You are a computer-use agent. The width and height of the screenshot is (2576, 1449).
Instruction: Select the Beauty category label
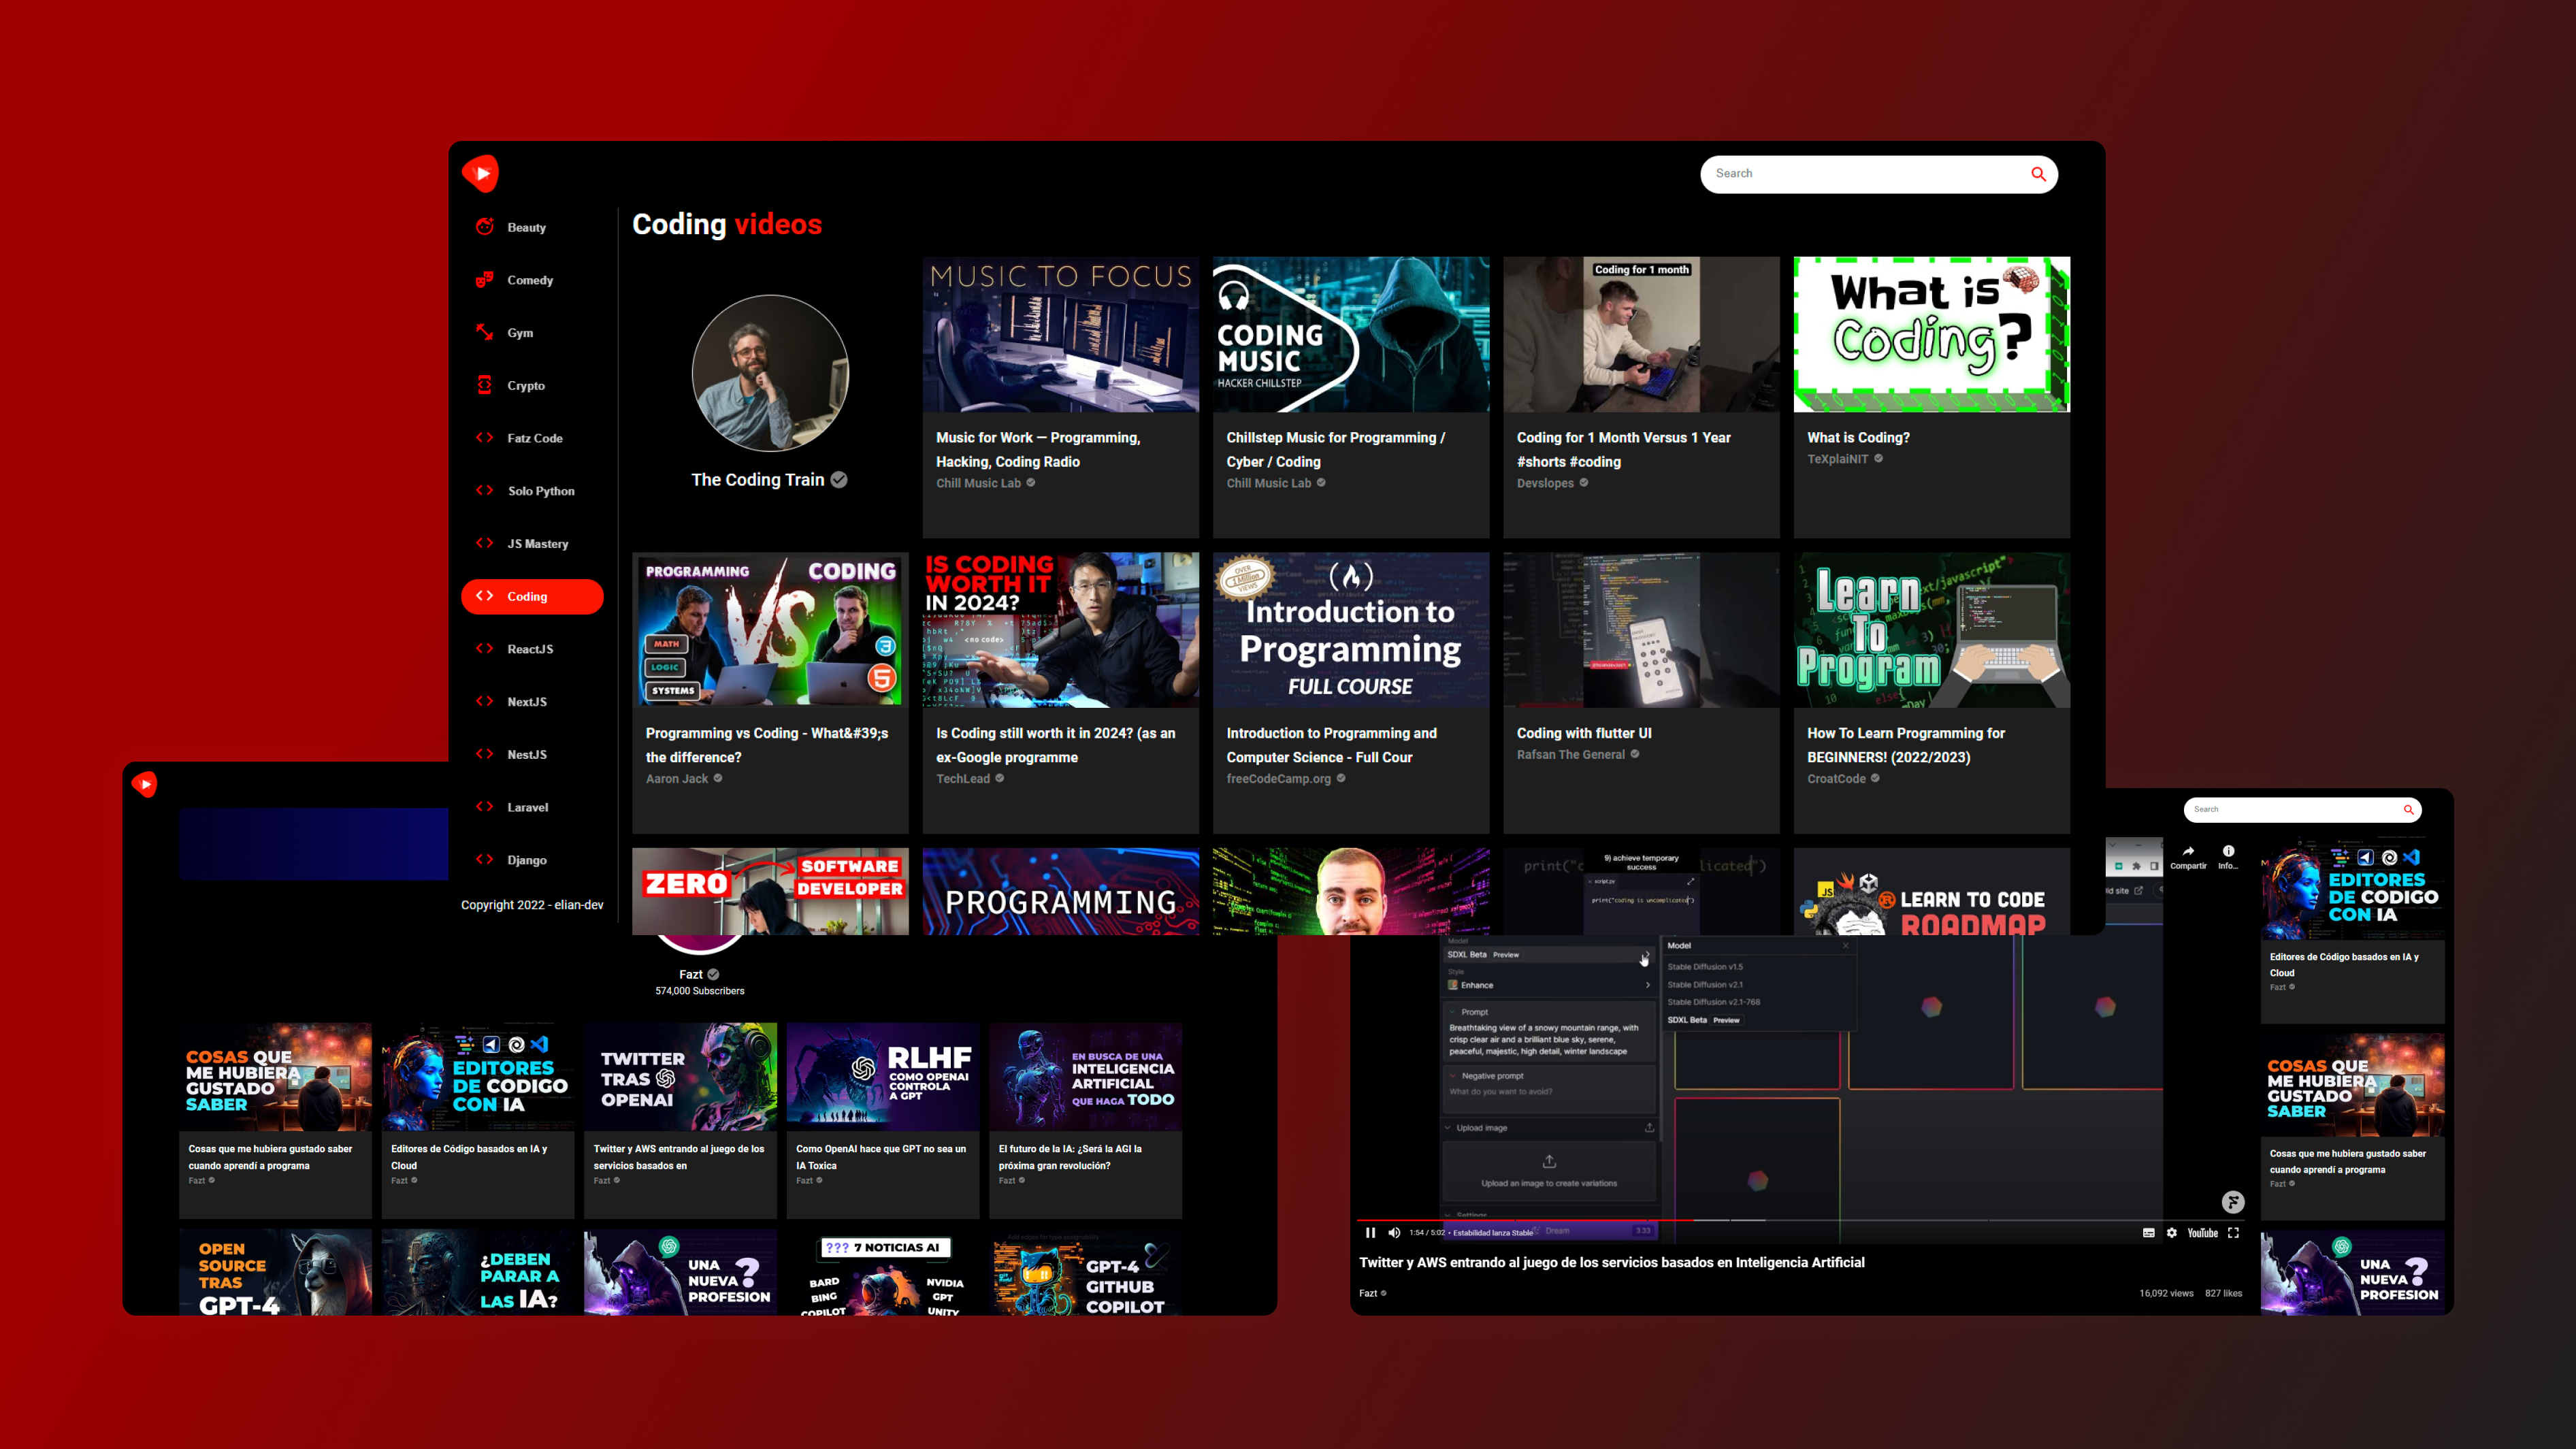click(x=526, y=228)
